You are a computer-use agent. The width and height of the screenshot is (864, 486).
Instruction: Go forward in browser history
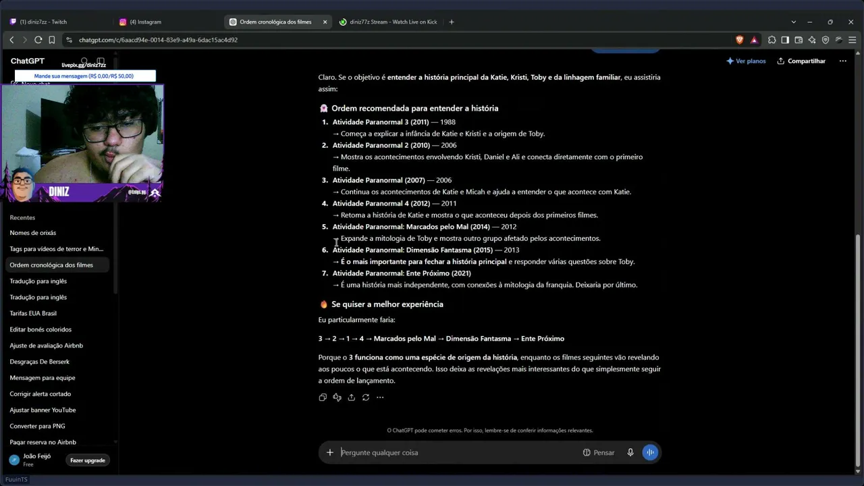point(25,40)
